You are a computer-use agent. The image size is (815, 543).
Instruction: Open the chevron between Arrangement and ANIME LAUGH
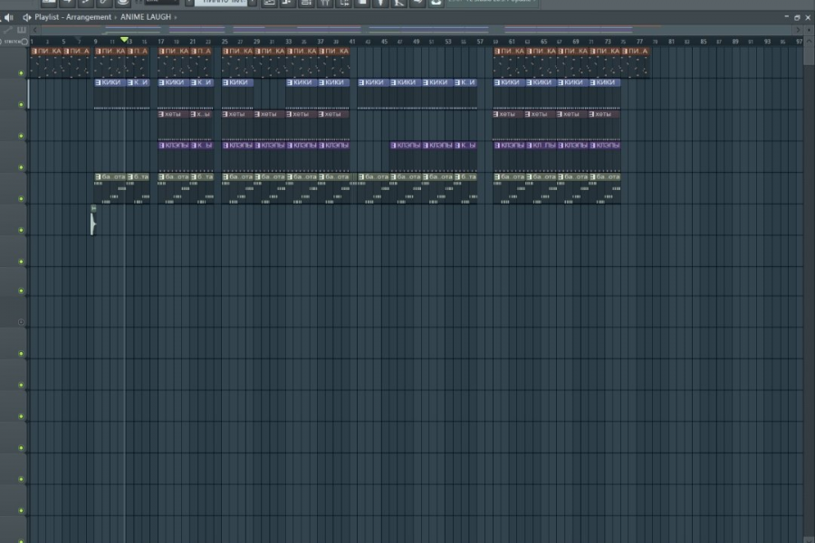click(115, 17)
